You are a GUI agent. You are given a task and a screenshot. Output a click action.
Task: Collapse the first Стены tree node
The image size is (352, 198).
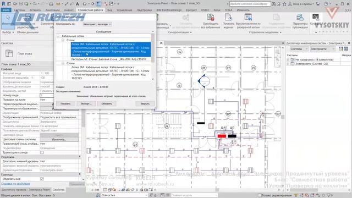click(63, 40)
